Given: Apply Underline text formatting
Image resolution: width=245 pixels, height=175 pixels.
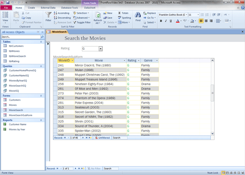Looking at the screenshot, I should click(171, 21).
